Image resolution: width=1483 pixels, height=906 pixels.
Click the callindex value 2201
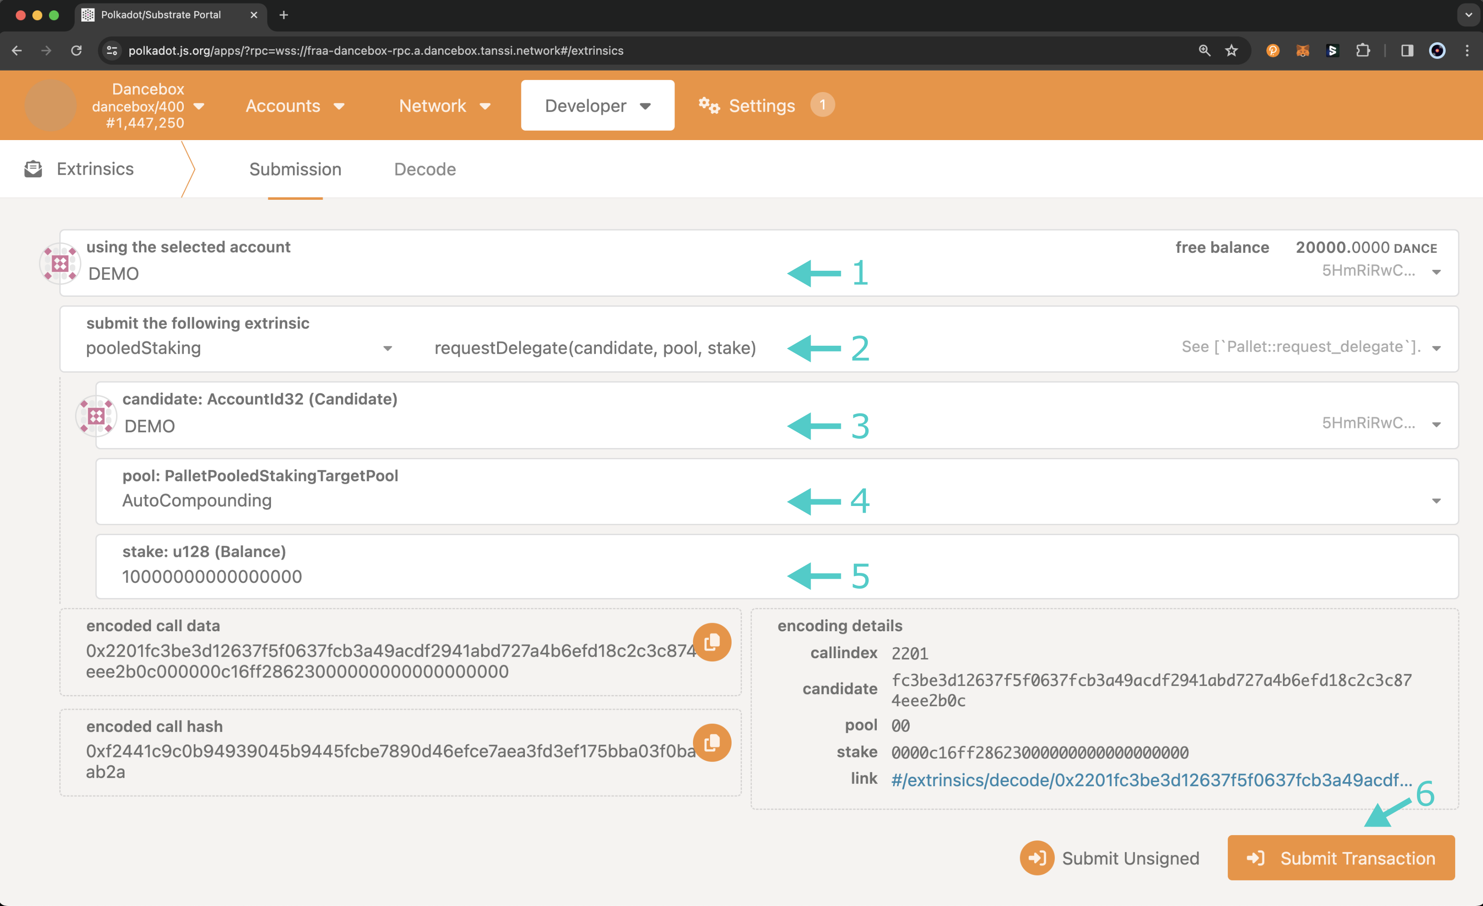click(x=910, y=654)
